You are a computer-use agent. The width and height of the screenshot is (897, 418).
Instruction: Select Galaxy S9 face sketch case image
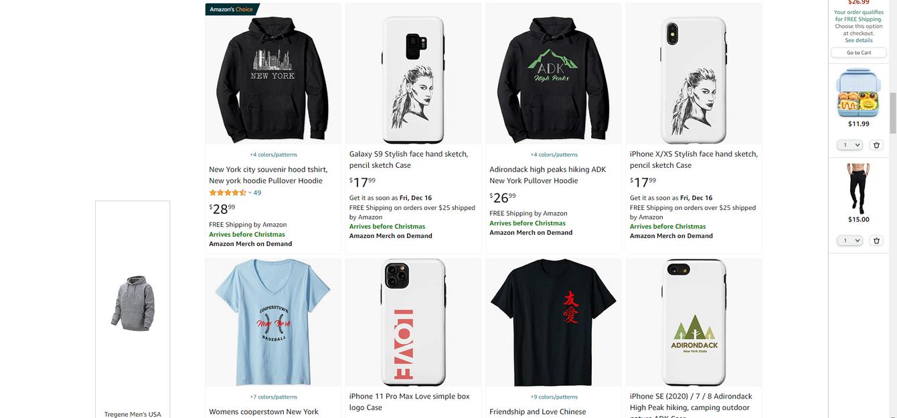413,74
